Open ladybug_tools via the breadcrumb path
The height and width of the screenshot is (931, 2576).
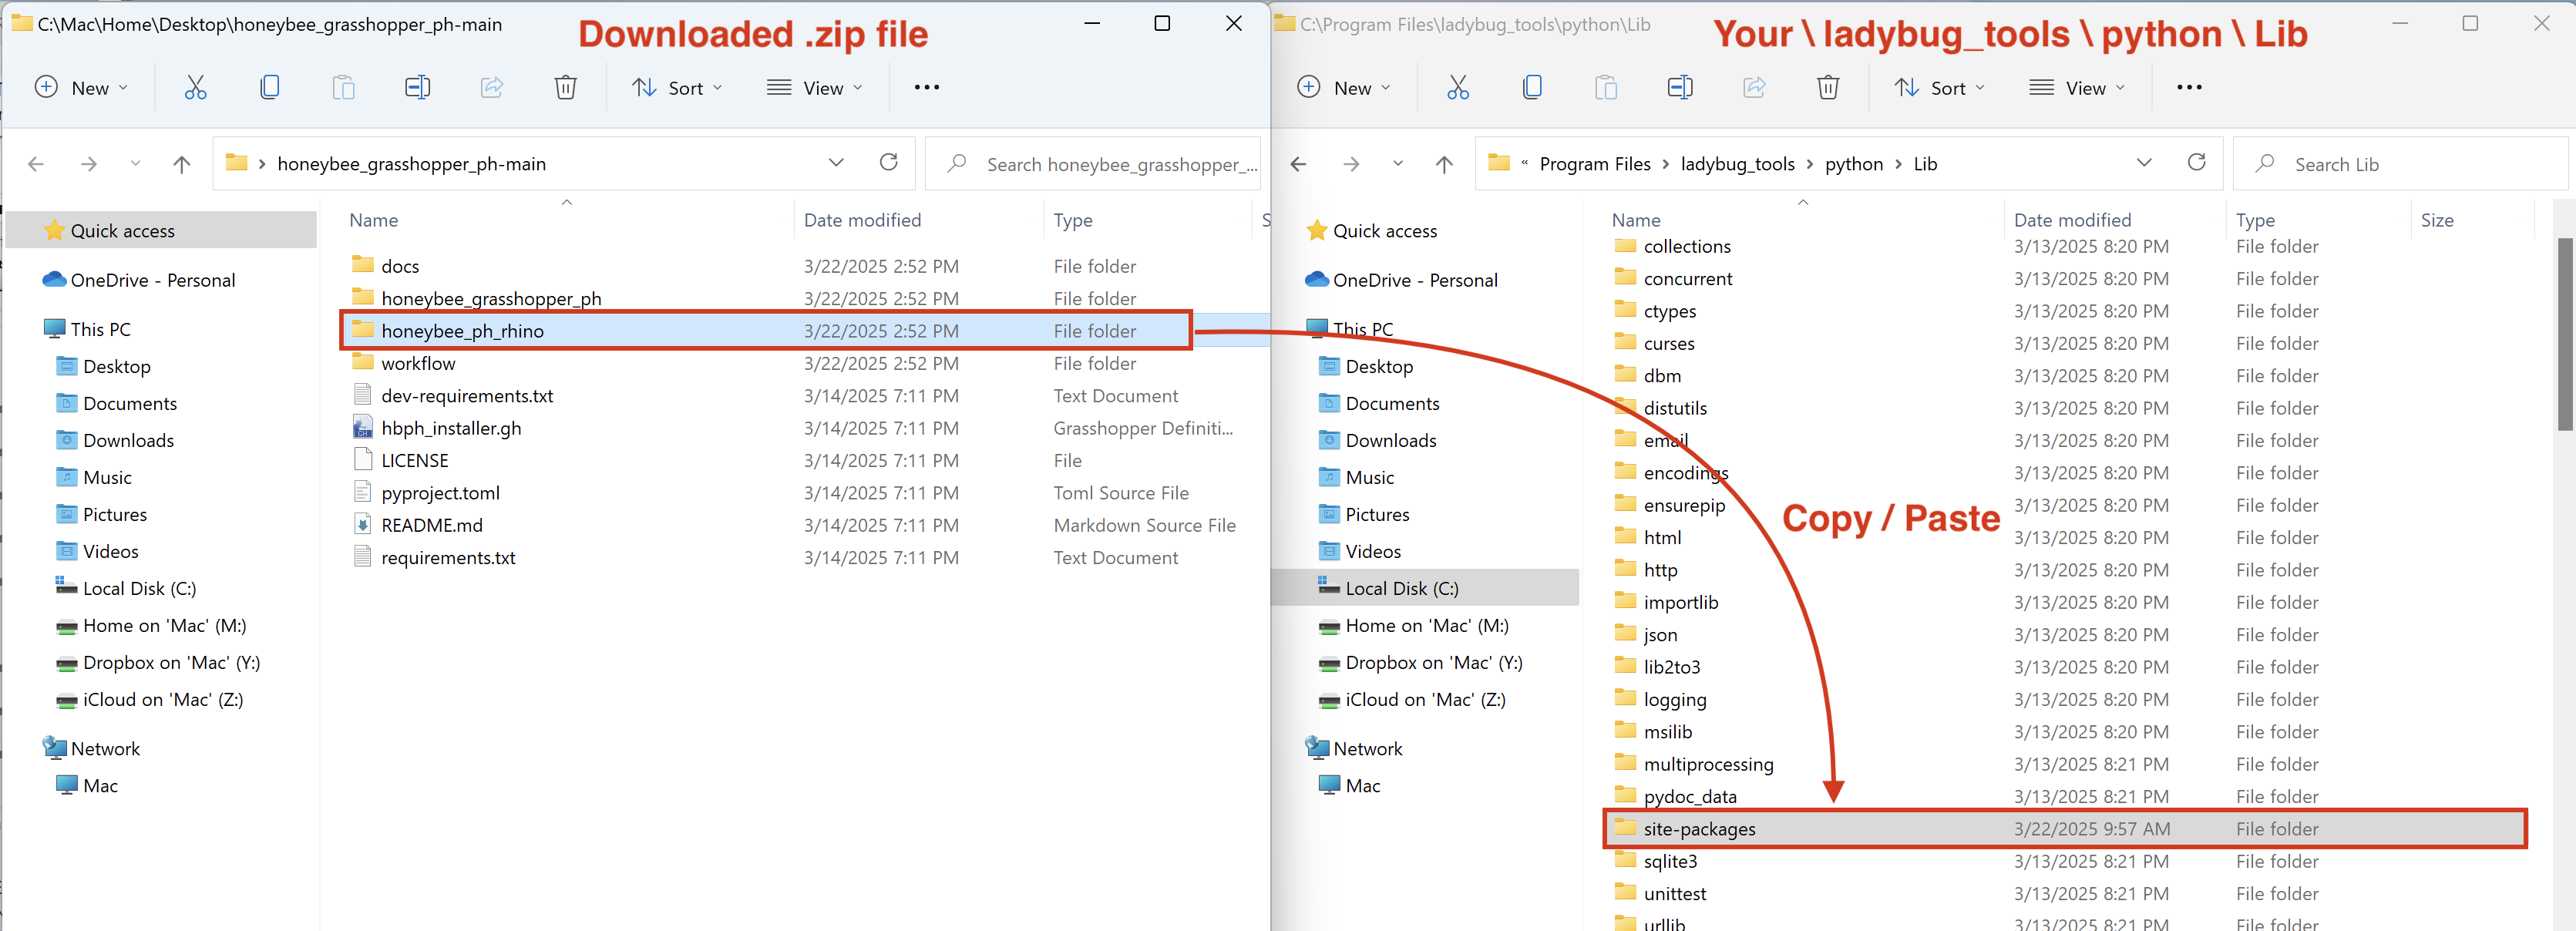[x=1739, y=163]
